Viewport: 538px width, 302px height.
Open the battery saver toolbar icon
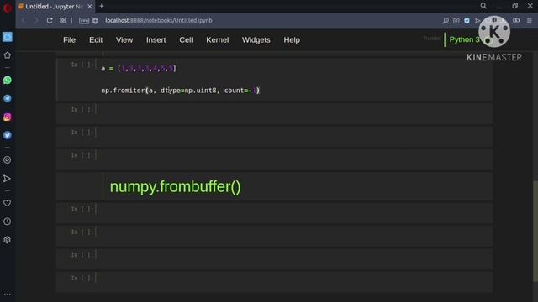pos(516,20)
